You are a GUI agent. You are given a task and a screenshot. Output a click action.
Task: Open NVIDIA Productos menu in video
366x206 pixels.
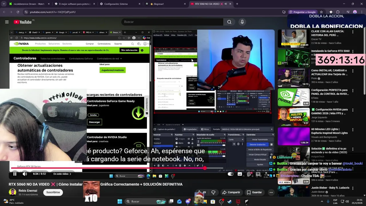(x=40, y=44)
